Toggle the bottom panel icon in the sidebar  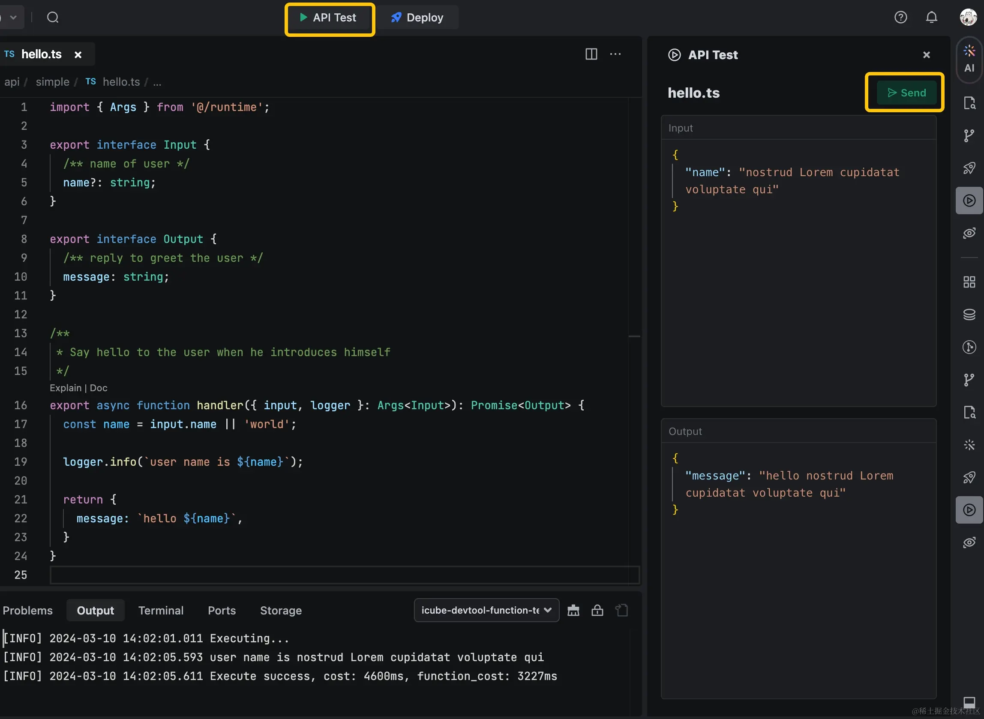(x=969, y=701)
